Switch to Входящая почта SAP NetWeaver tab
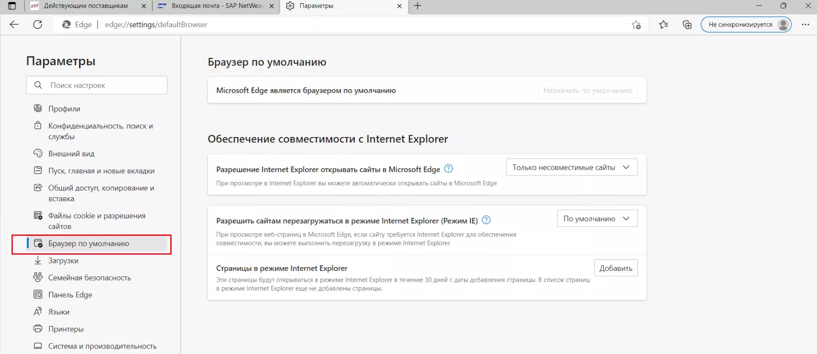This screenshot has width=817, height=354. tap(216, 6)
